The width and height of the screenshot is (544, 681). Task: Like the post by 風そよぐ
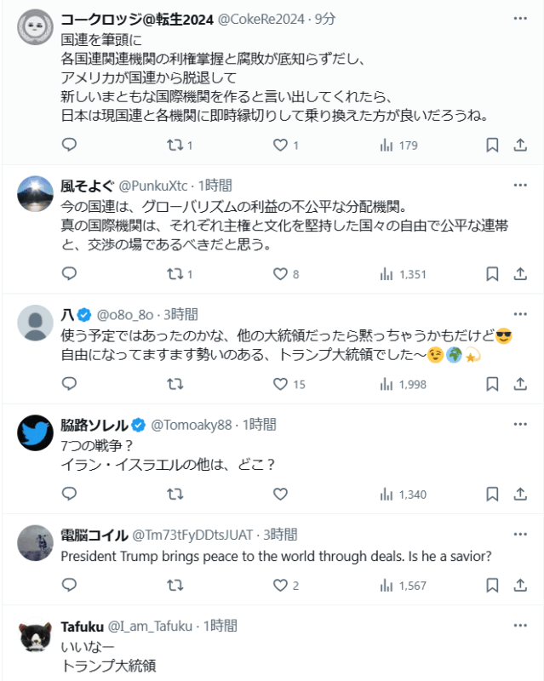pos(280,274)
